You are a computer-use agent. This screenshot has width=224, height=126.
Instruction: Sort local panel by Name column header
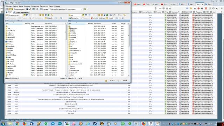tap(14, 23)
